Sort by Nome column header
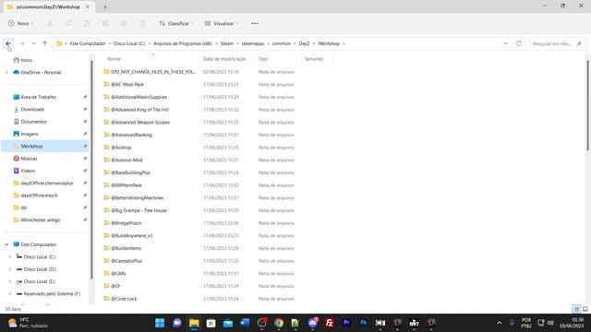Screen dimensions: 591x332 click(114, 59)
